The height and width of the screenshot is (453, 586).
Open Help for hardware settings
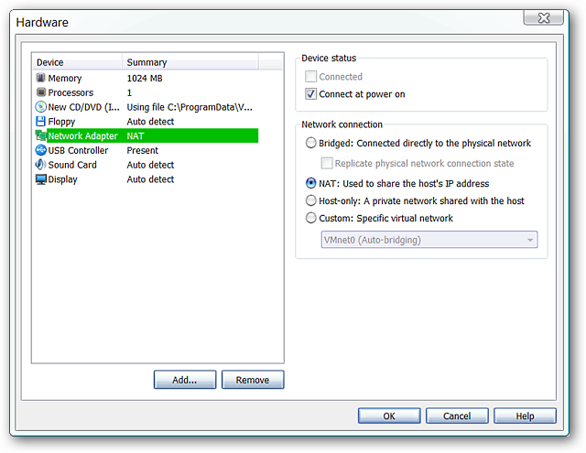point(525,416)
